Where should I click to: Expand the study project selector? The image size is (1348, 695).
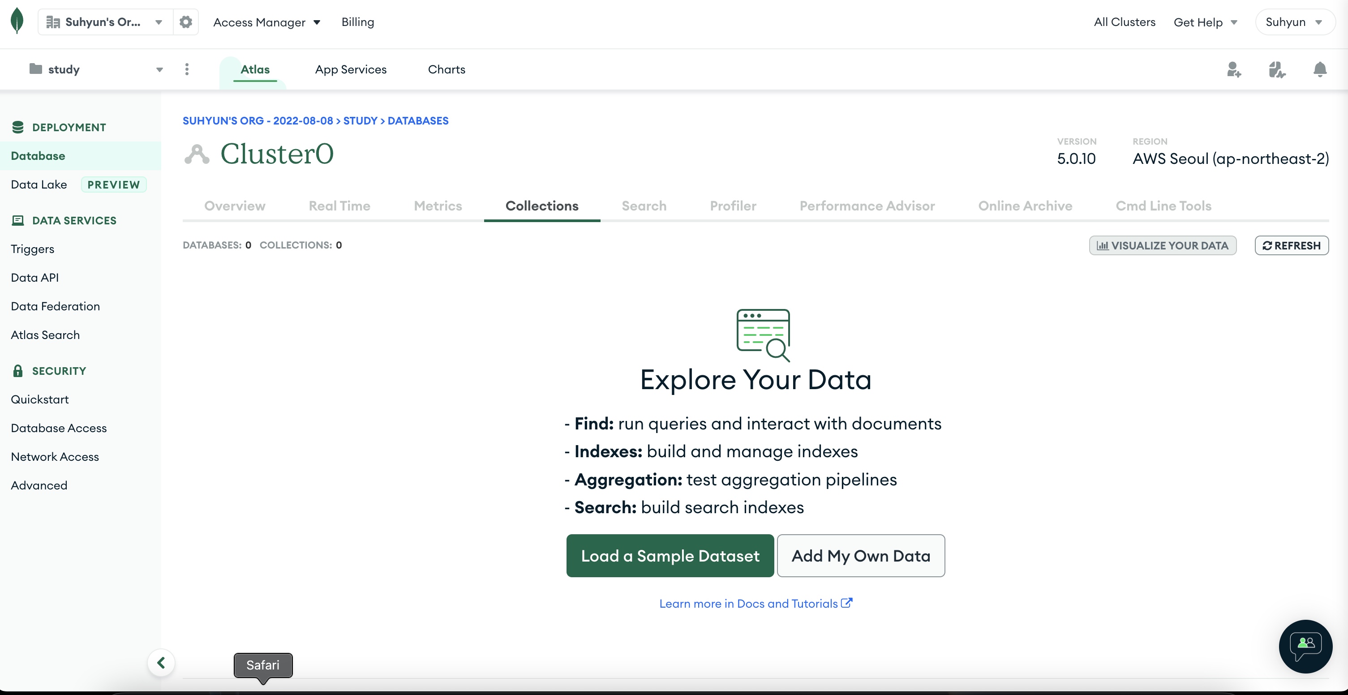point(96,69)
